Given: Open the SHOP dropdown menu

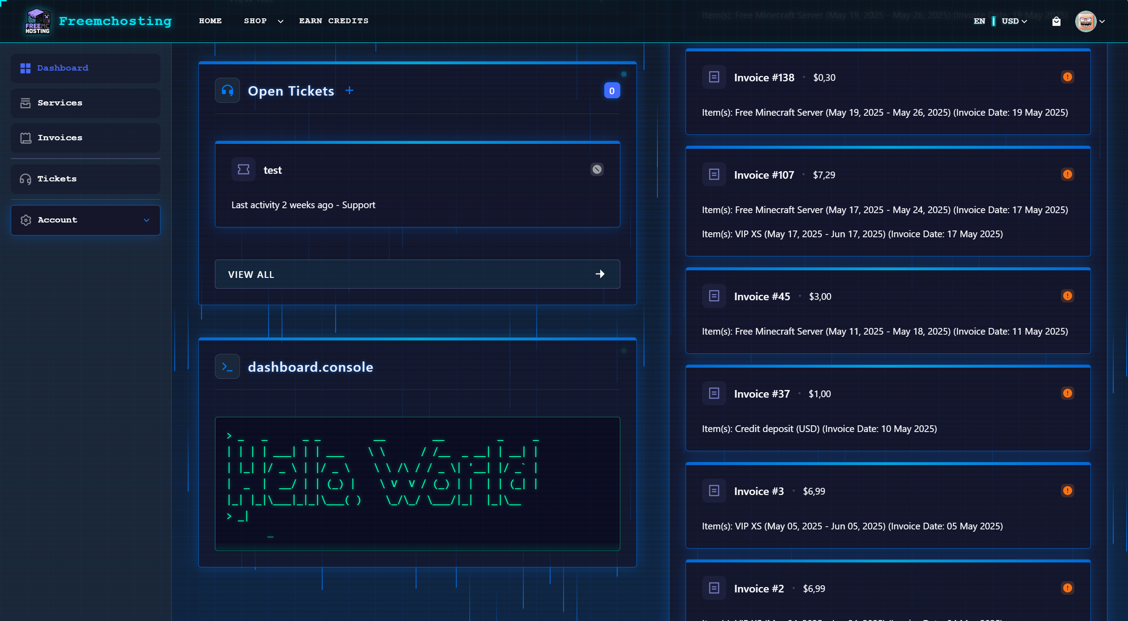Looking at the screenshot, I should 263,21.
